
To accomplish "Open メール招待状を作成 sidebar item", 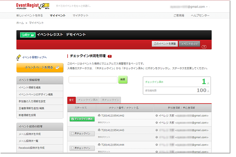I will 40,134.
